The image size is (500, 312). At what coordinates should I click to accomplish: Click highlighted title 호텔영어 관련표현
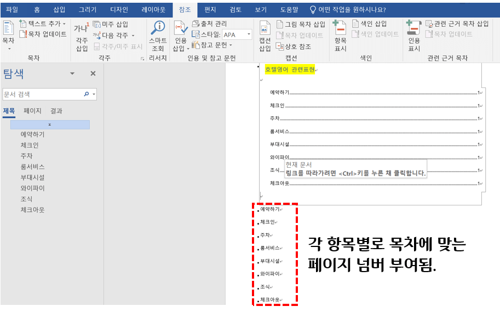[x=290, y=69]
